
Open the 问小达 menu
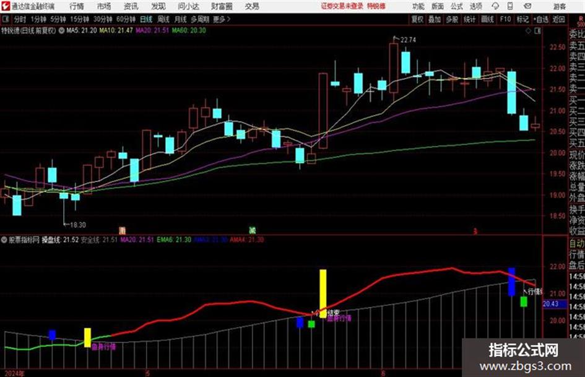coord(188,6)
